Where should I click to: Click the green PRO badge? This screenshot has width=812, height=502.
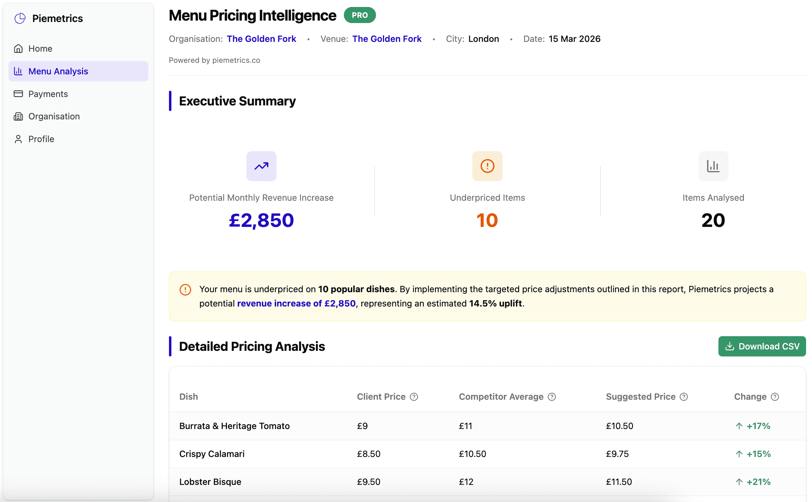coord(360,15)
